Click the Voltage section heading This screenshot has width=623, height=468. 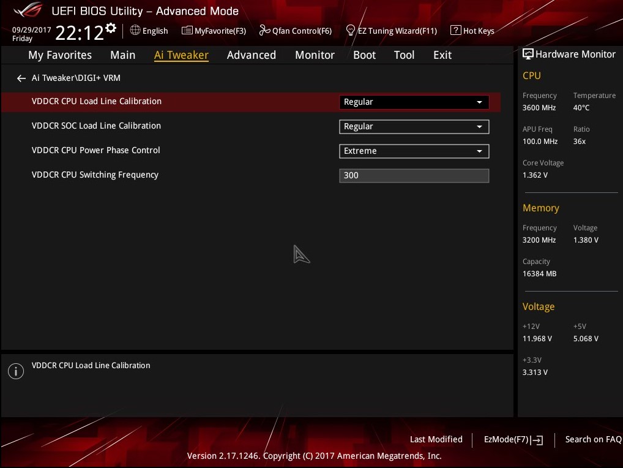[x=539, y=306]
